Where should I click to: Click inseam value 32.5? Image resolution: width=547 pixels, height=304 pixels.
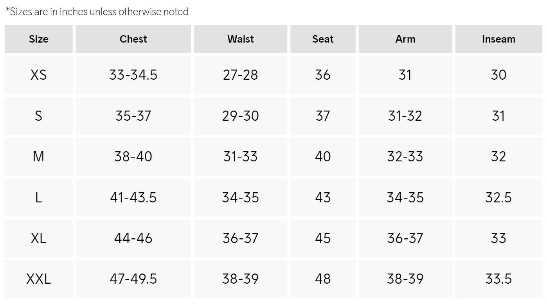498,197
